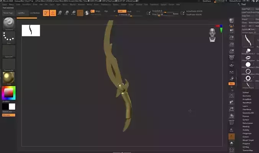Image resolution: width=259 pixels, height=153 pixels.
Task: Toggle the Alternate button
Action: point(8,115)
